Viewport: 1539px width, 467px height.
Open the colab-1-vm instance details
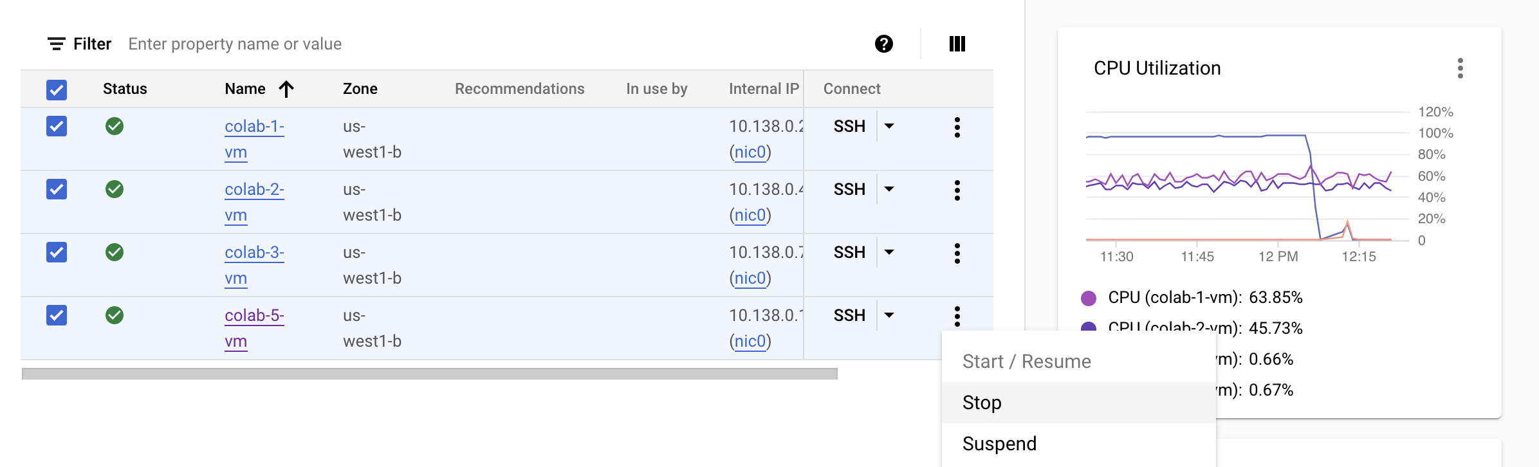(x=253, y=139)
